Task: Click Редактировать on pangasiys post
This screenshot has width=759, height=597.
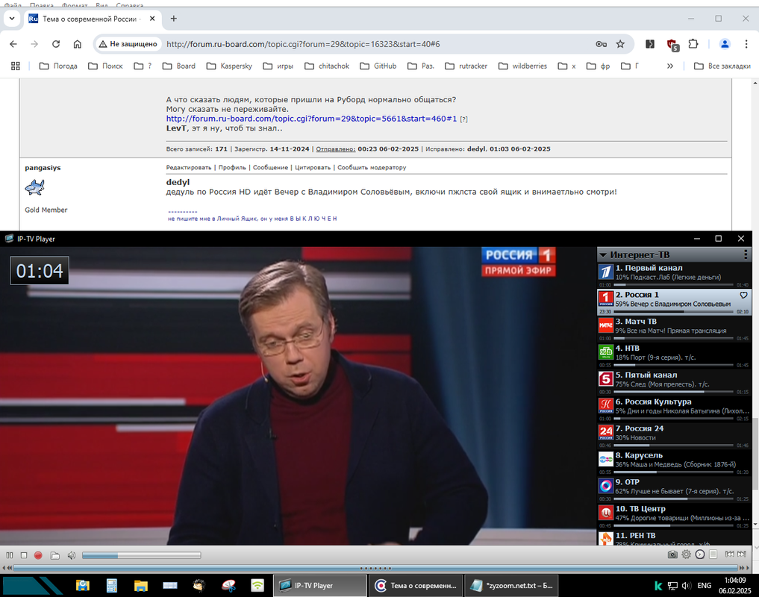Action: click(x=189, y=167)
